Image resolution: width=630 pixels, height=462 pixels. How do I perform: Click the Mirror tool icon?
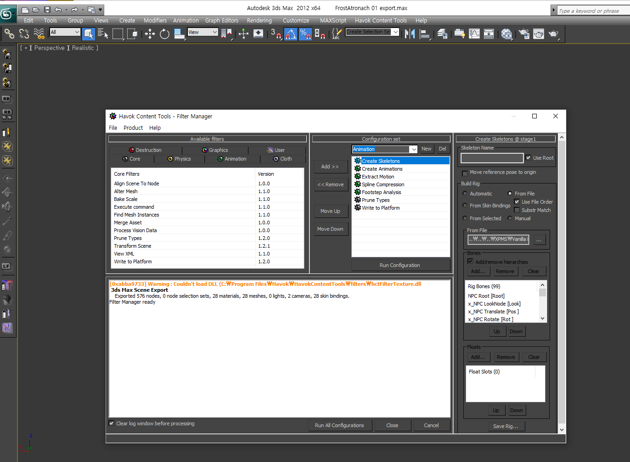(410, 33)
